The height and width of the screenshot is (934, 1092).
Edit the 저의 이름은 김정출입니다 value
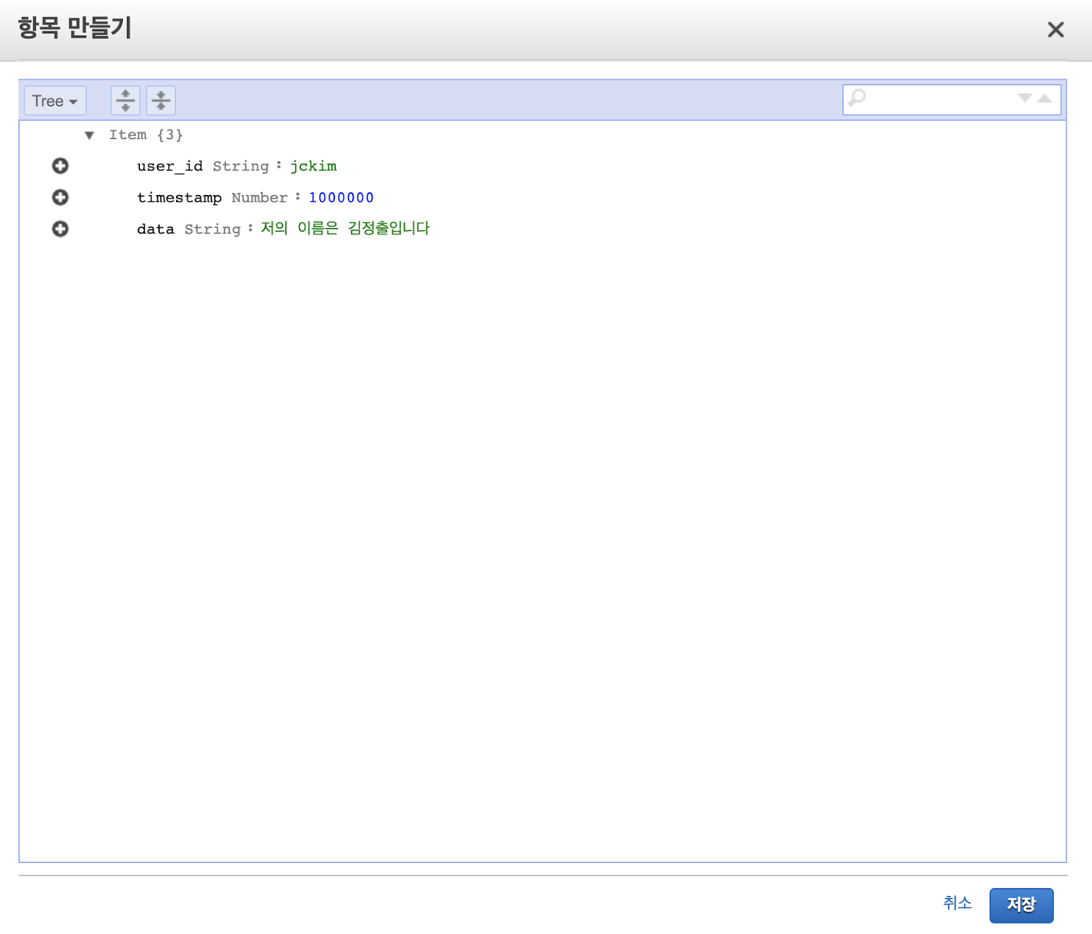pyautogui.click(x=345, y=228)
